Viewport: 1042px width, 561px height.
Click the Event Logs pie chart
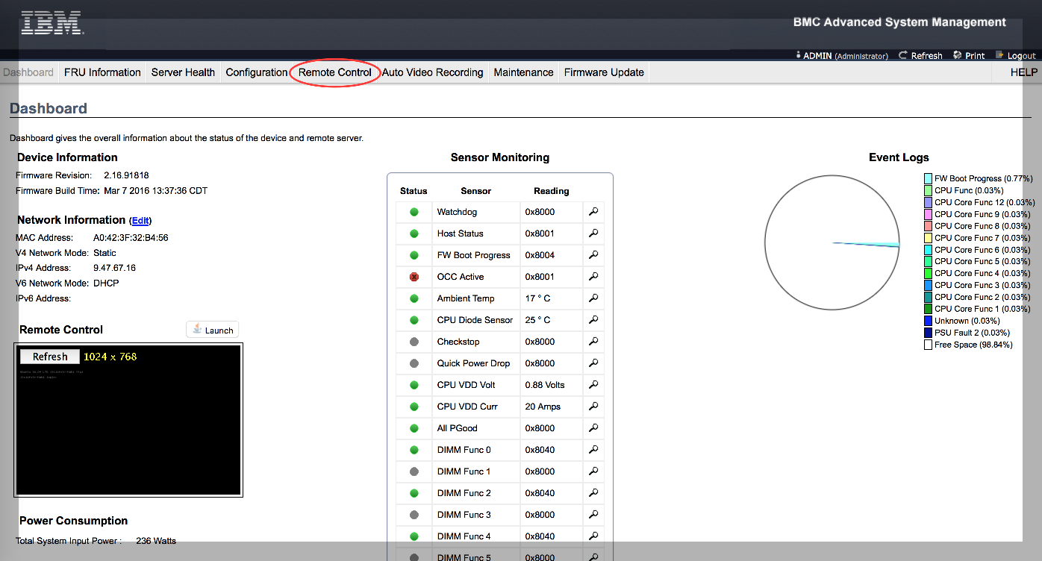coord(832,242)
